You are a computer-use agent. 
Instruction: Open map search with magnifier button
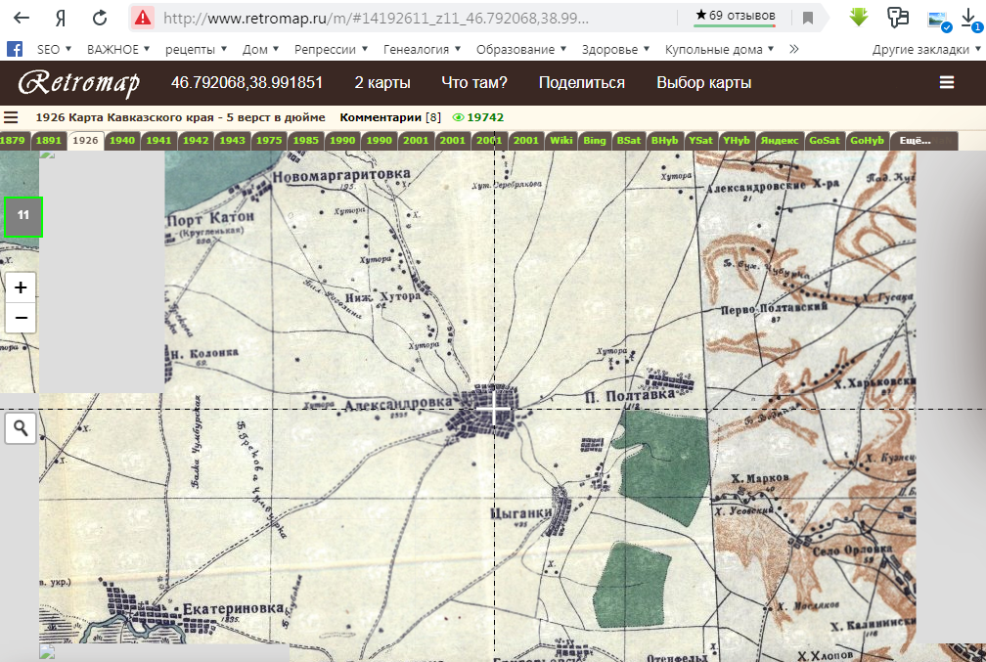click(21, 428)
